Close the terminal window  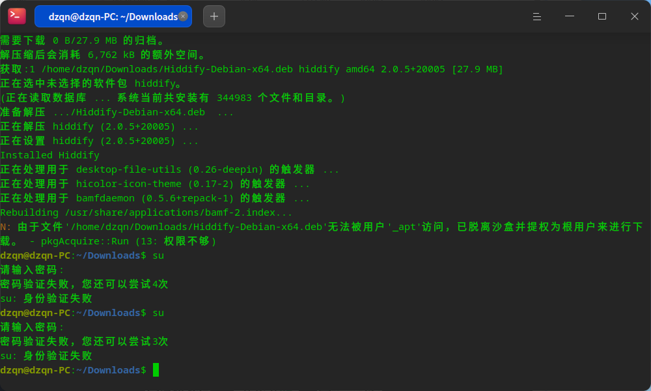[634, 16]
